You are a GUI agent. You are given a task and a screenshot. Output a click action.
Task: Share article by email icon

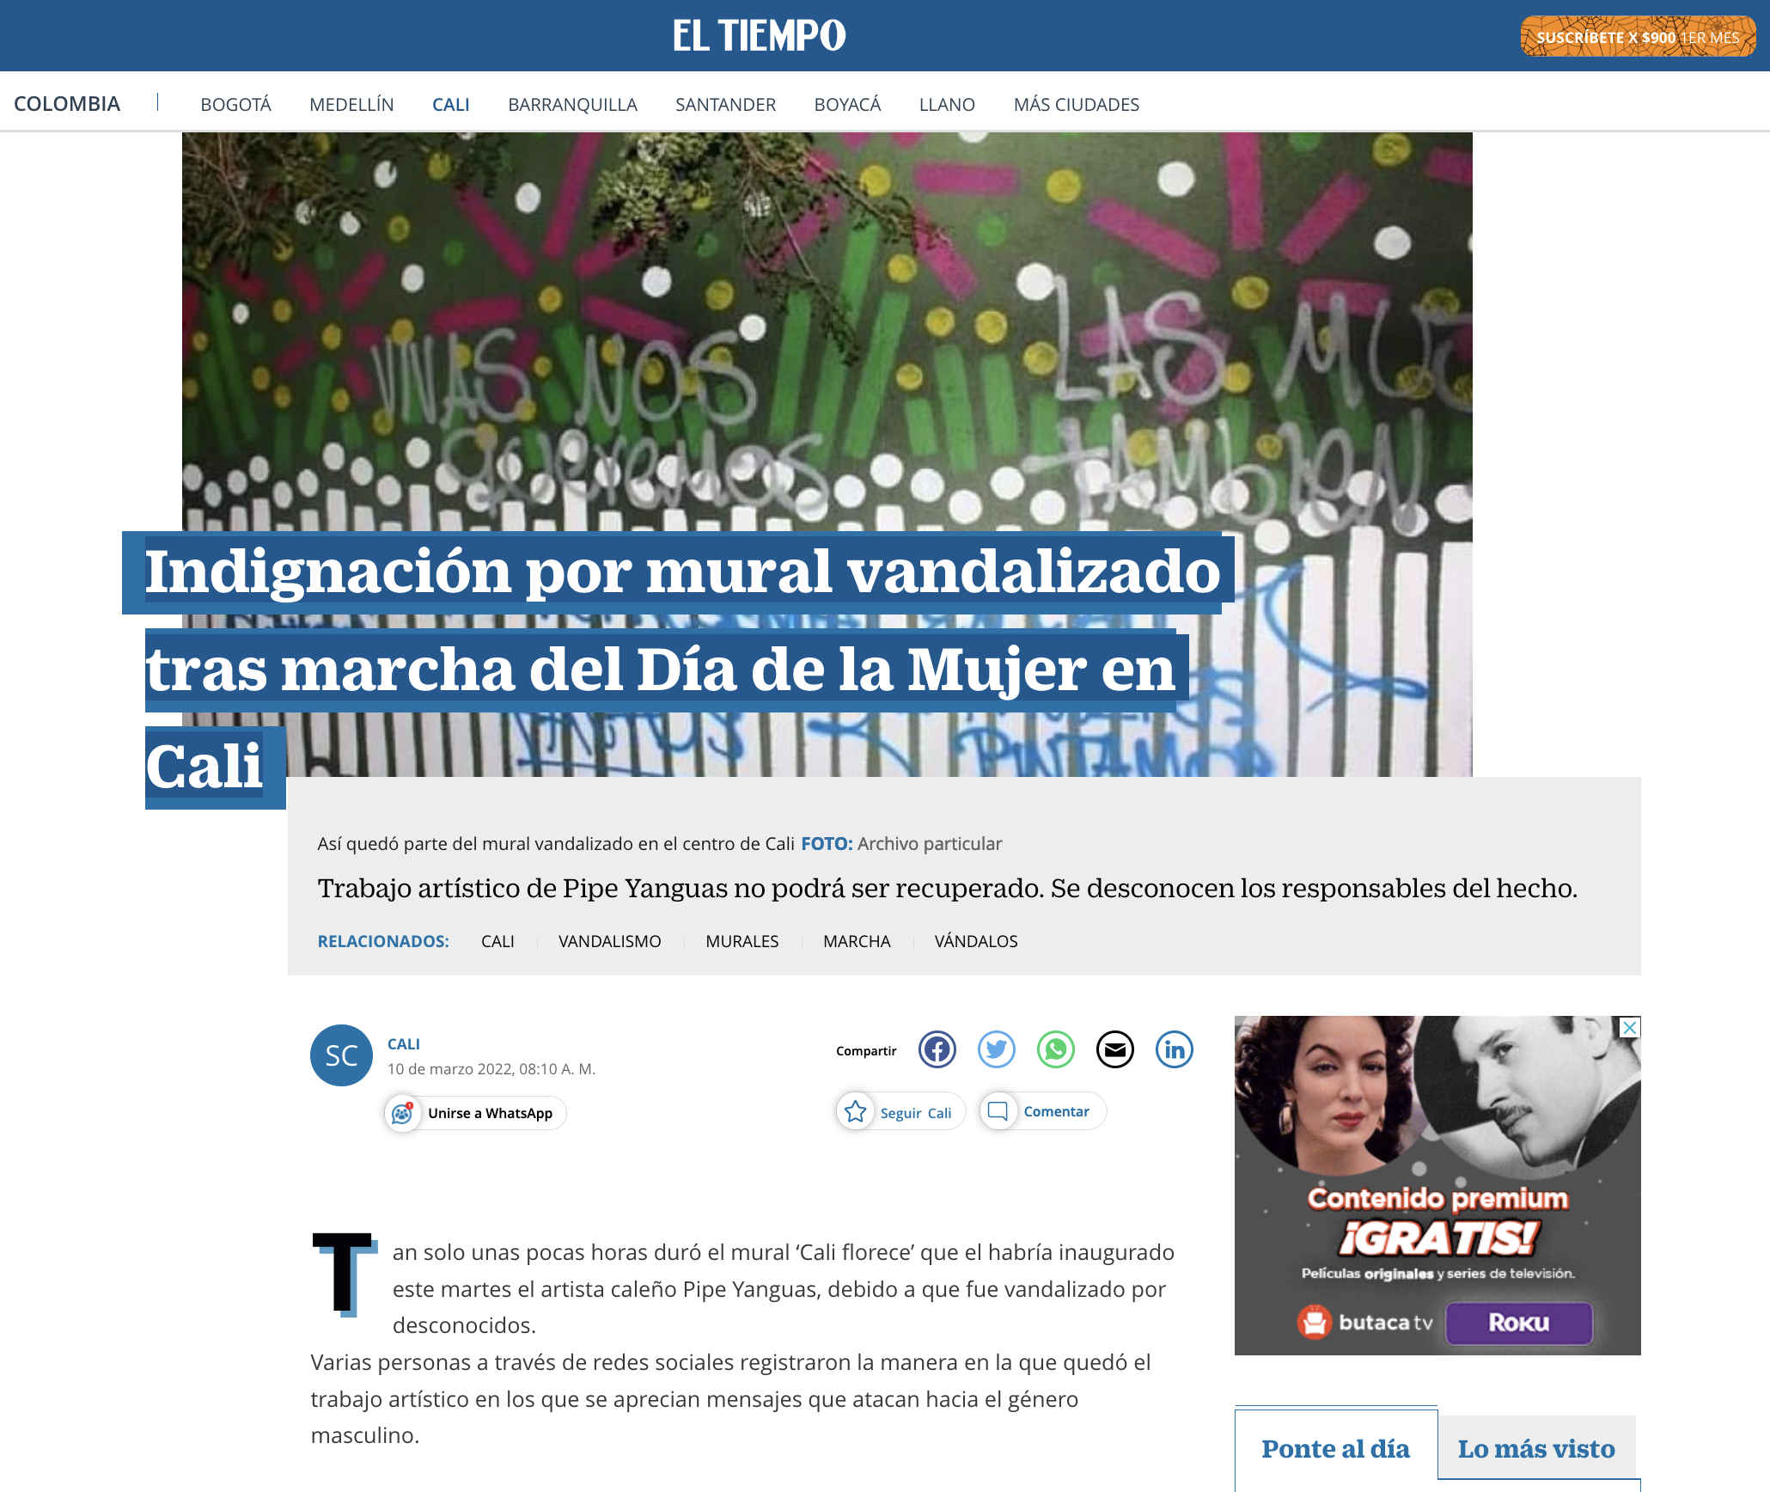coord(1114,1049)
